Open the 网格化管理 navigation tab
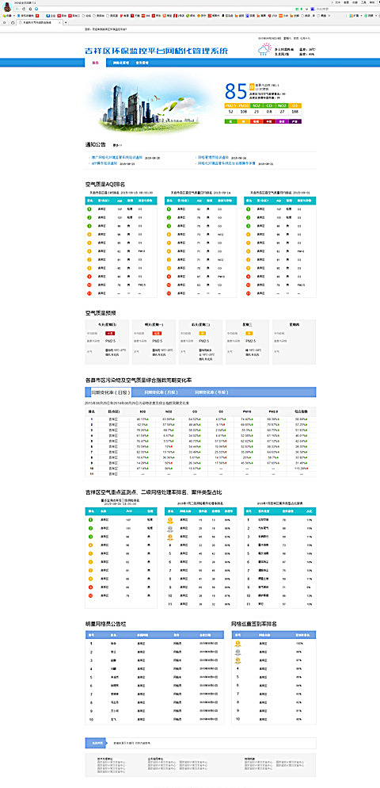Screen dimensions: 380x788 coord(121,63)
